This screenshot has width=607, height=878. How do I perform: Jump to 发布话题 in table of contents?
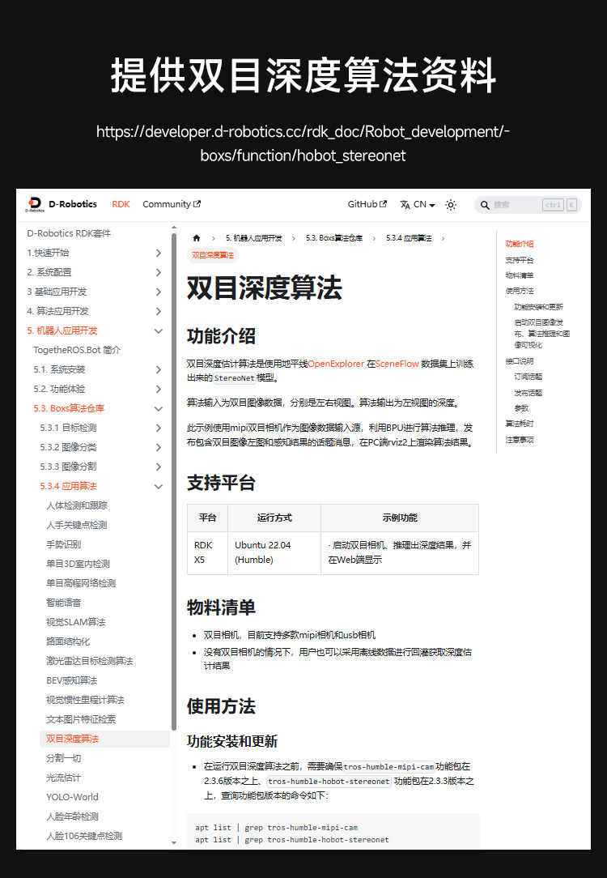pos(528,393)
